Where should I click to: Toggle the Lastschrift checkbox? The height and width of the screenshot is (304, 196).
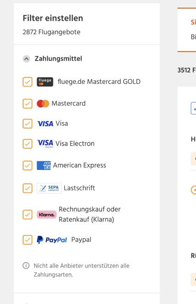tap(28, 188)
